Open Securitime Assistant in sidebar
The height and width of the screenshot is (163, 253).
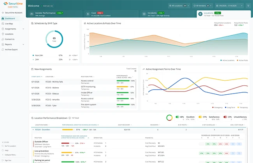[x=12, y=12]
